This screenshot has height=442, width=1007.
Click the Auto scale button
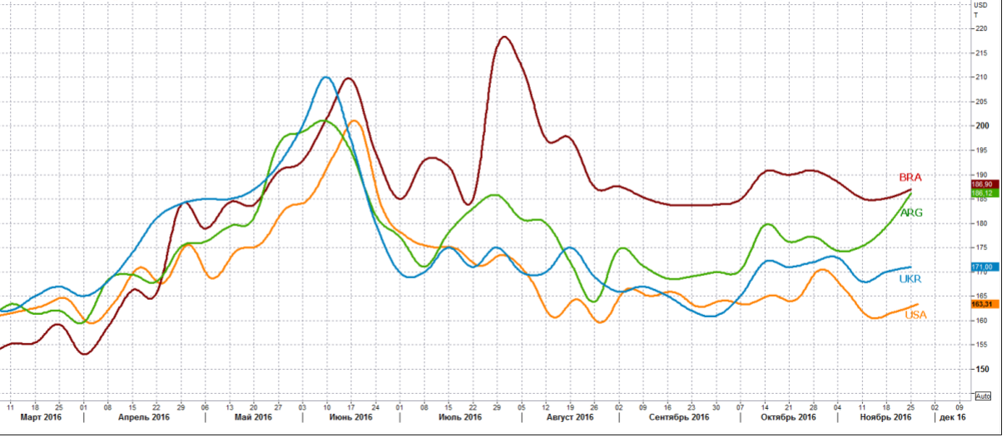[983, 395]
